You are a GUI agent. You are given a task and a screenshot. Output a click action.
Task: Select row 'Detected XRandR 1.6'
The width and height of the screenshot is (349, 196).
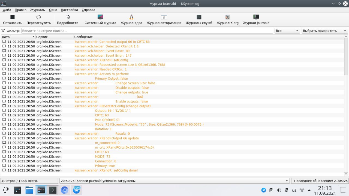pos(173,46)
